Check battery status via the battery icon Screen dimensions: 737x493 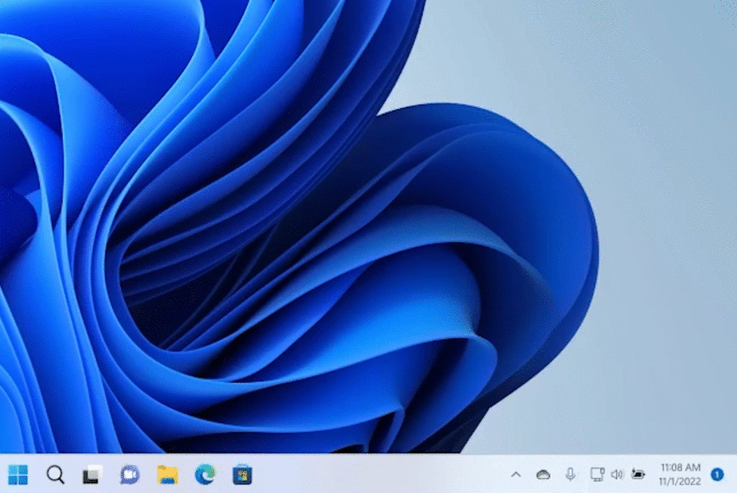[x=637, y=474]
